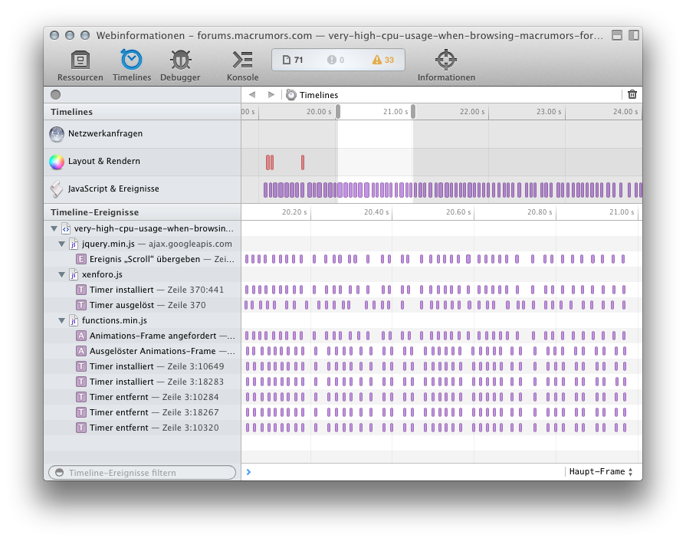This screenshot has width=686, height=541.
Task: Click the JS file icon beside functions.min.js
Action: pos(74,320)
